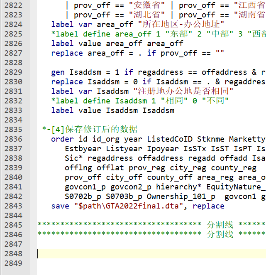
Task: Click variable city_off on line 2840
Action: tap(124, 177)
